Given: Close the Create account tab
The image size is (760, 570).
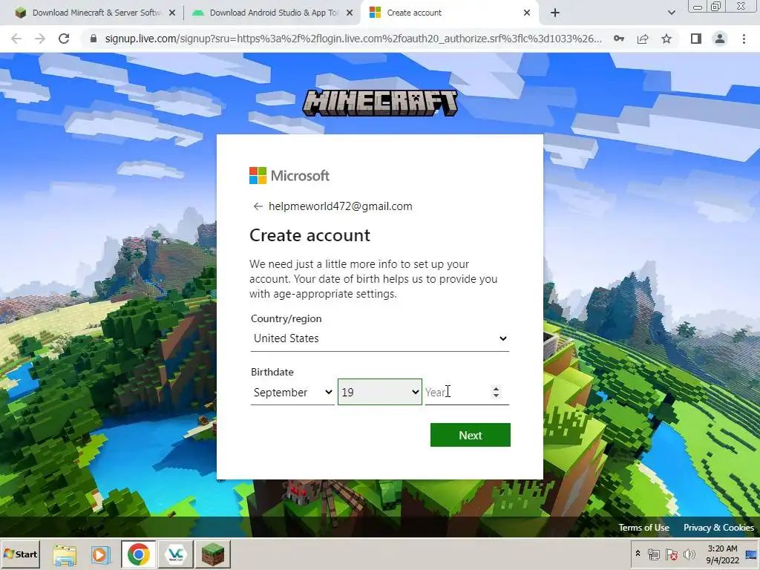Looking at the screenshot, I should pos(527,13).
